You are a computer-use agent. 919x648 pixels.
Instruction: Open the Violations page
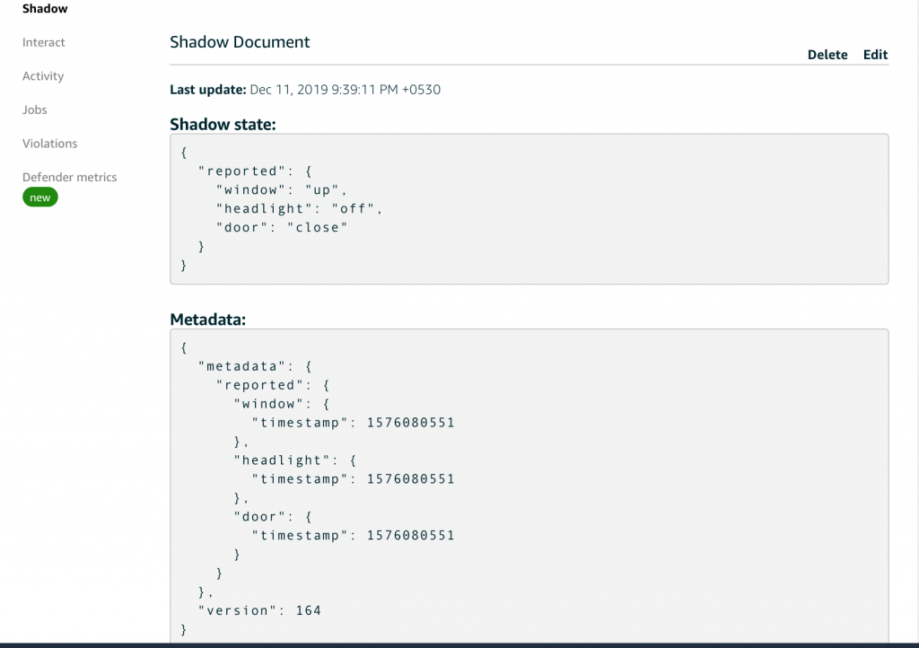pos(49,144)
